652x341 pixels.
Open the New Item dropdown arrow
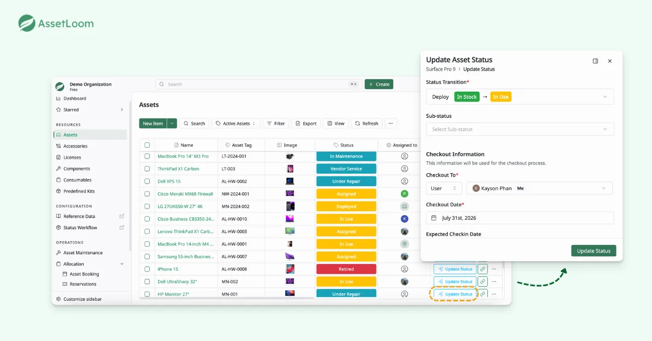[x=172, y=123]
